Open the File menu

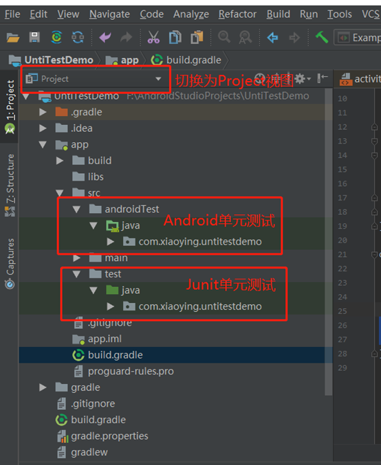12,14
